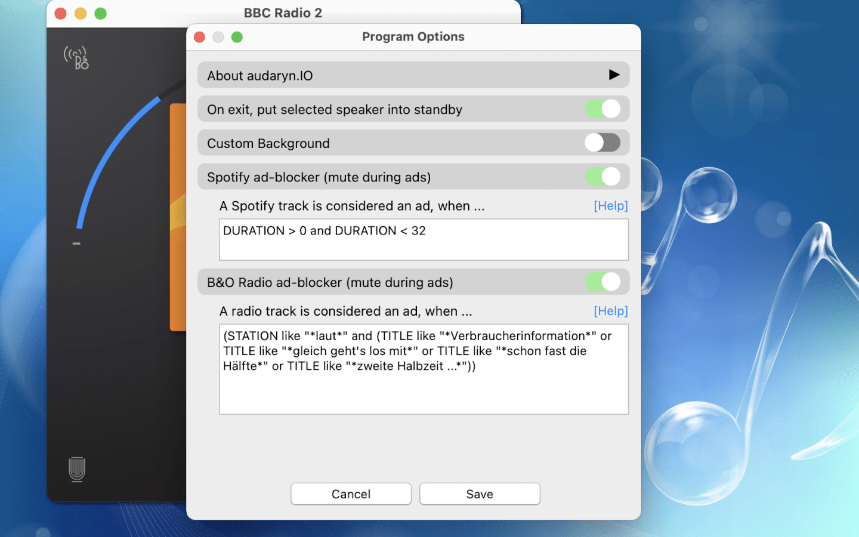
Task: Click the 'BBC Radio 2' window title
Action: point(283,13)
